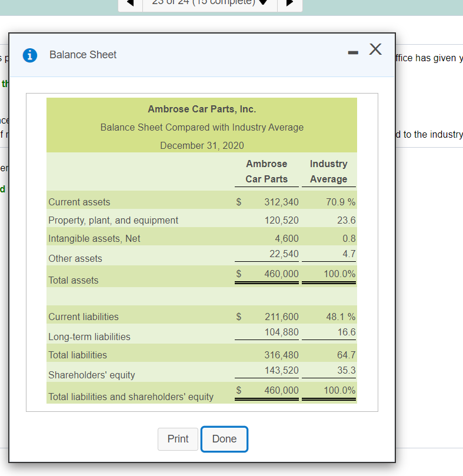The width and height of the screenshot is (463, 476).
Task: Select the 70.9 % industry average value
Action: (341, 202)
